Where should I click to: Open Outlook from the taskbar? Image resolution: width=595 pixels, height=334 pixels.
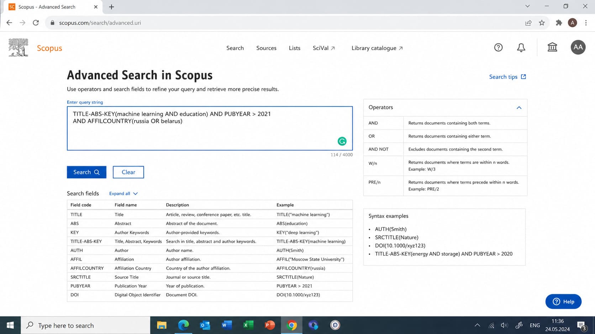click(x=205, y=325)
